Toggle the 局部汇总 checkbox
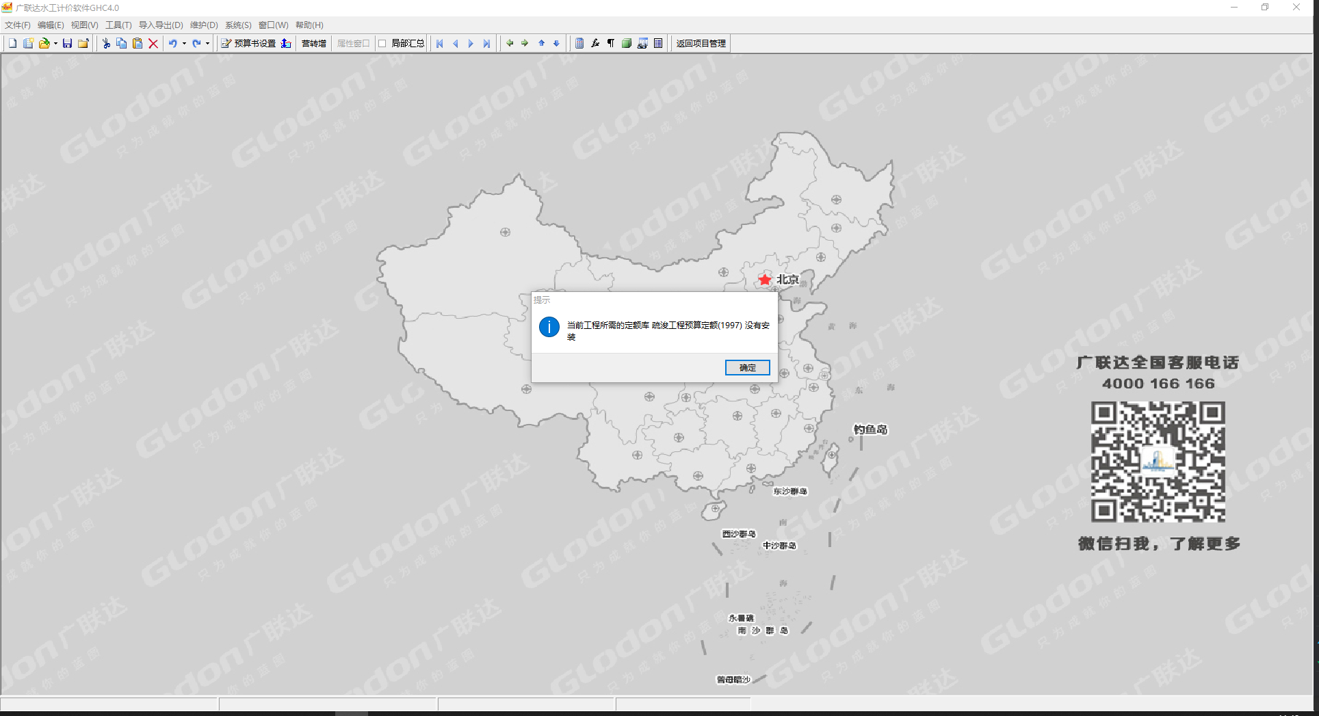The width and height of the screenshot is (1319, 716). click(382, 43)
